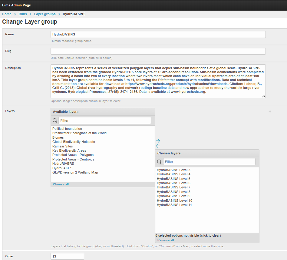The height and width of the screenshot is (260, 287).
Task: Select Political boundaries layer option
Action: [x=67, y=129]
